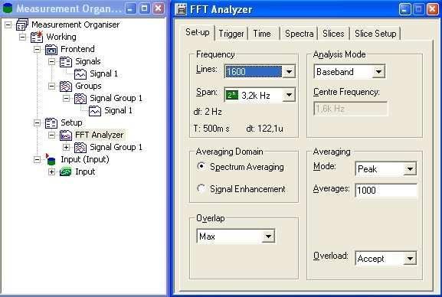Viewport: 442px width, 297px height.
Task: Collapse the Working node
Action: pyautogui.click(x=22, y=38)
